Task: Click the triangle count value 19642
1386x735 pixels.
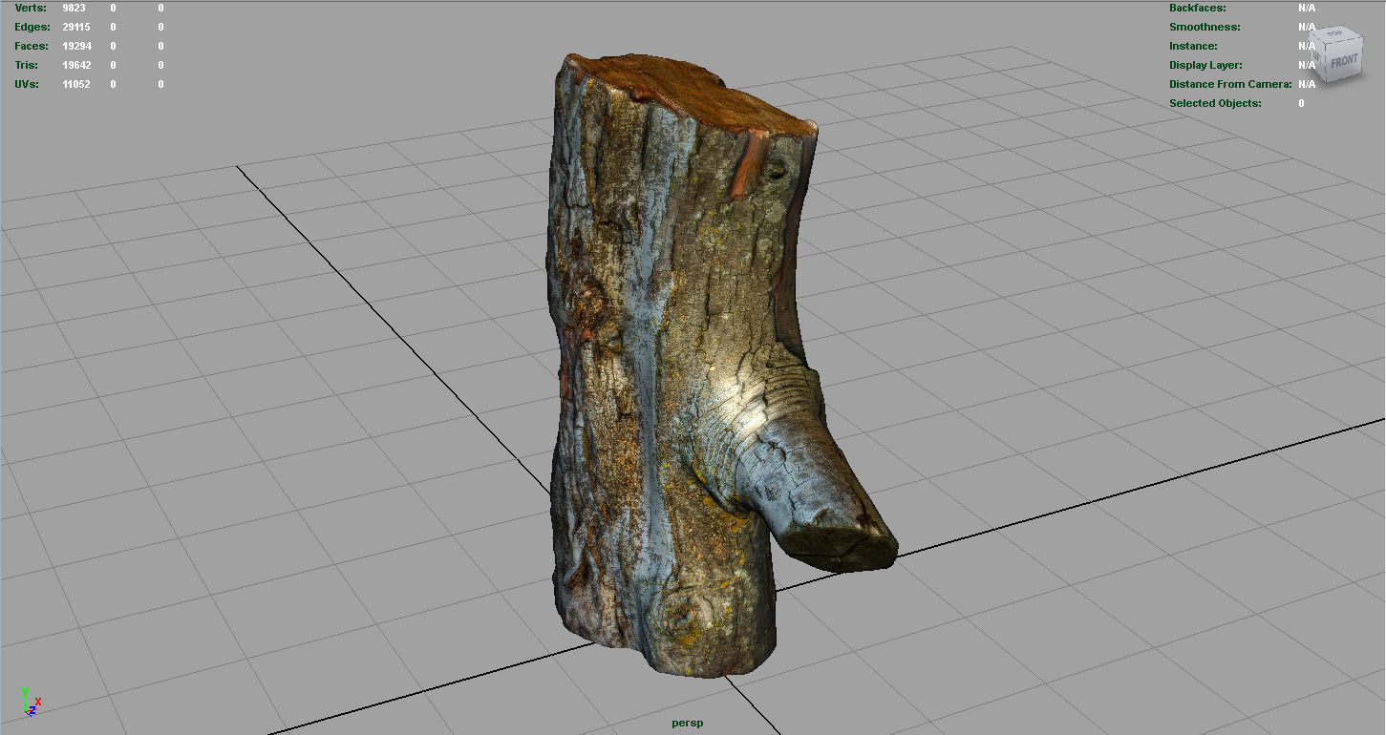Action: [76, 65]
